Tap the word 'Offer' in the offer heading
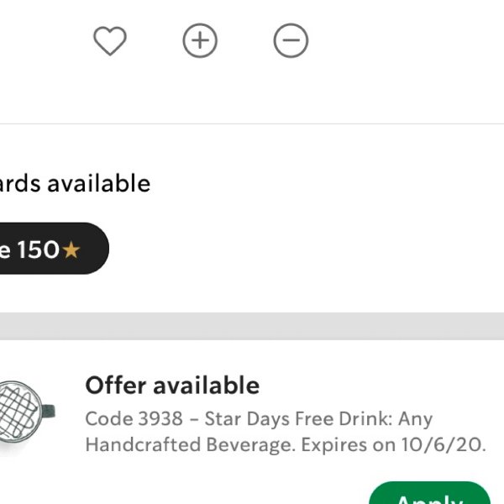504x504 pixels. coord(116,385)
